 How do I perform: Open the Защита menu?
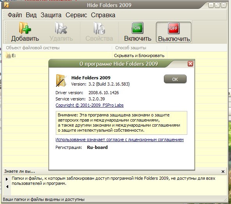tap(51, 15)
